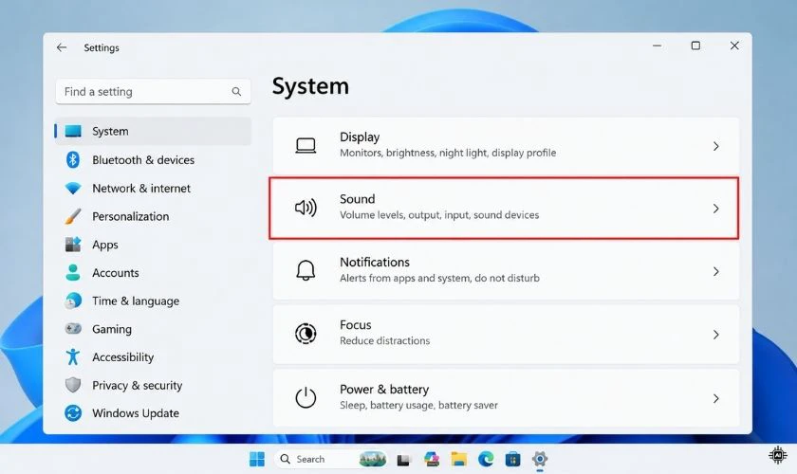The height and width of the screenshot is (474, 797).
Task: Expand the Display chevron arrow
Action: point(715,146)
